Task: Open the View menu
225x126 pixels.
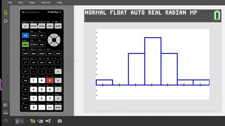Action: click(x=32, y=2)
